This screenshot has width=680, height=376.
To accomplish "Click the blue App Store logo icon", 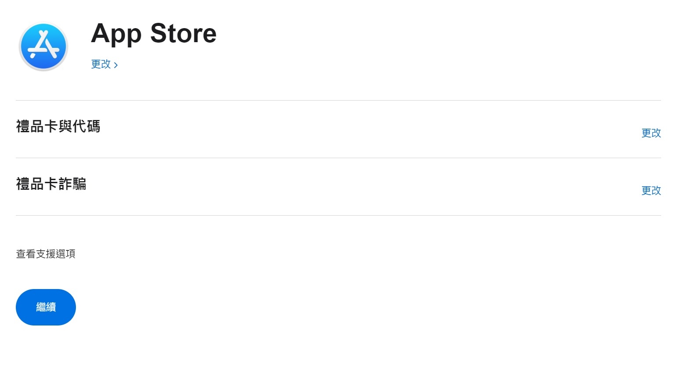I will coord(43,47).
